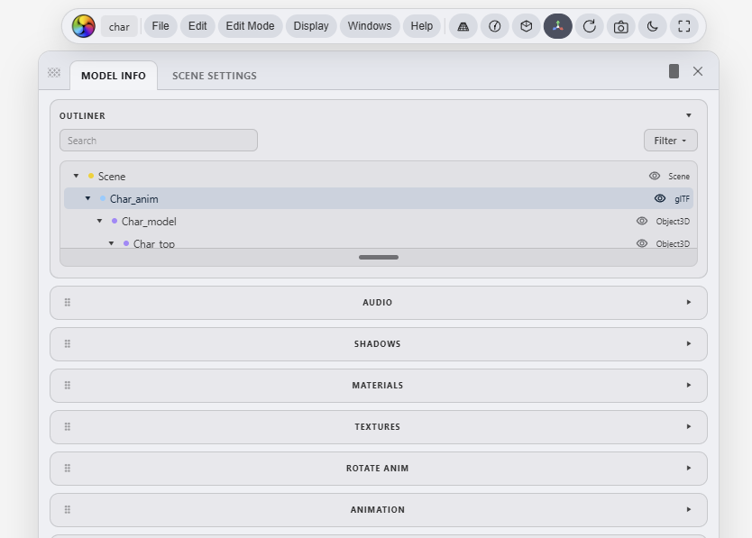Click the char name button

[x=119, y=26]
